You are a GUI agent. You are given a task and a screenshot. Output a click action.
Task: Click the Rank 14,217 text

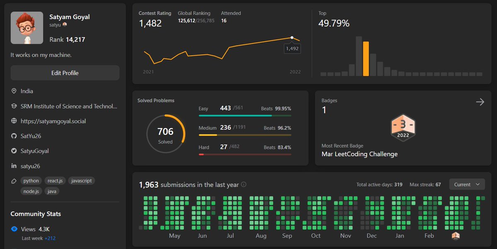(x=68, y=40)
